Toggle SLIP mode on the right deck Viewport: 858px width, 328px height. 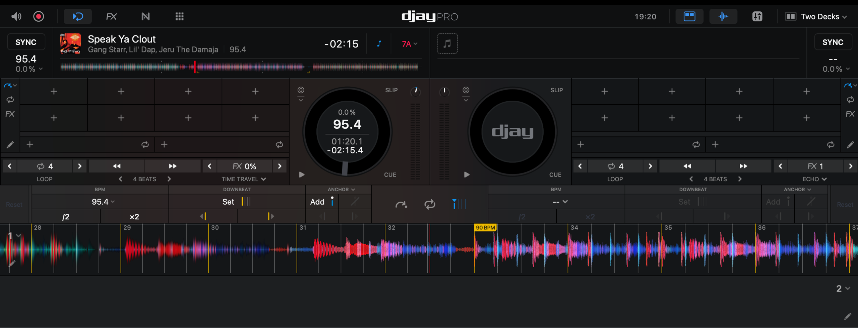click(x=556, y=90)
